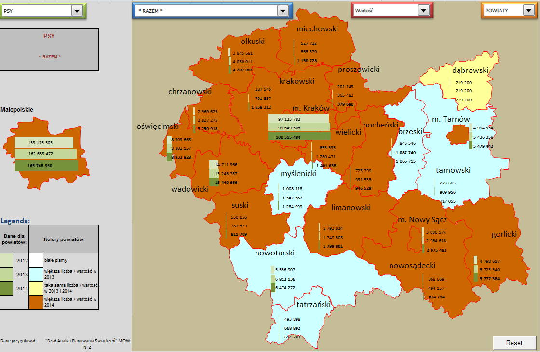The image size is (540, 352).
Task: Click the wielicki county label
Action: tap(348, 132)
